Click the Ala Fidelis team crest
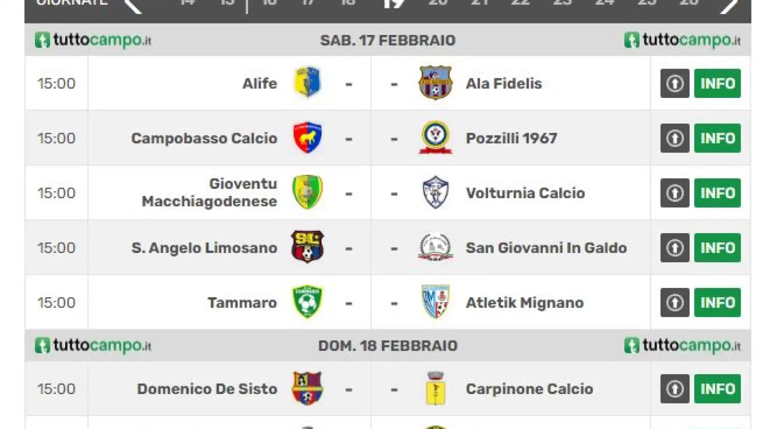 [436, 83]
